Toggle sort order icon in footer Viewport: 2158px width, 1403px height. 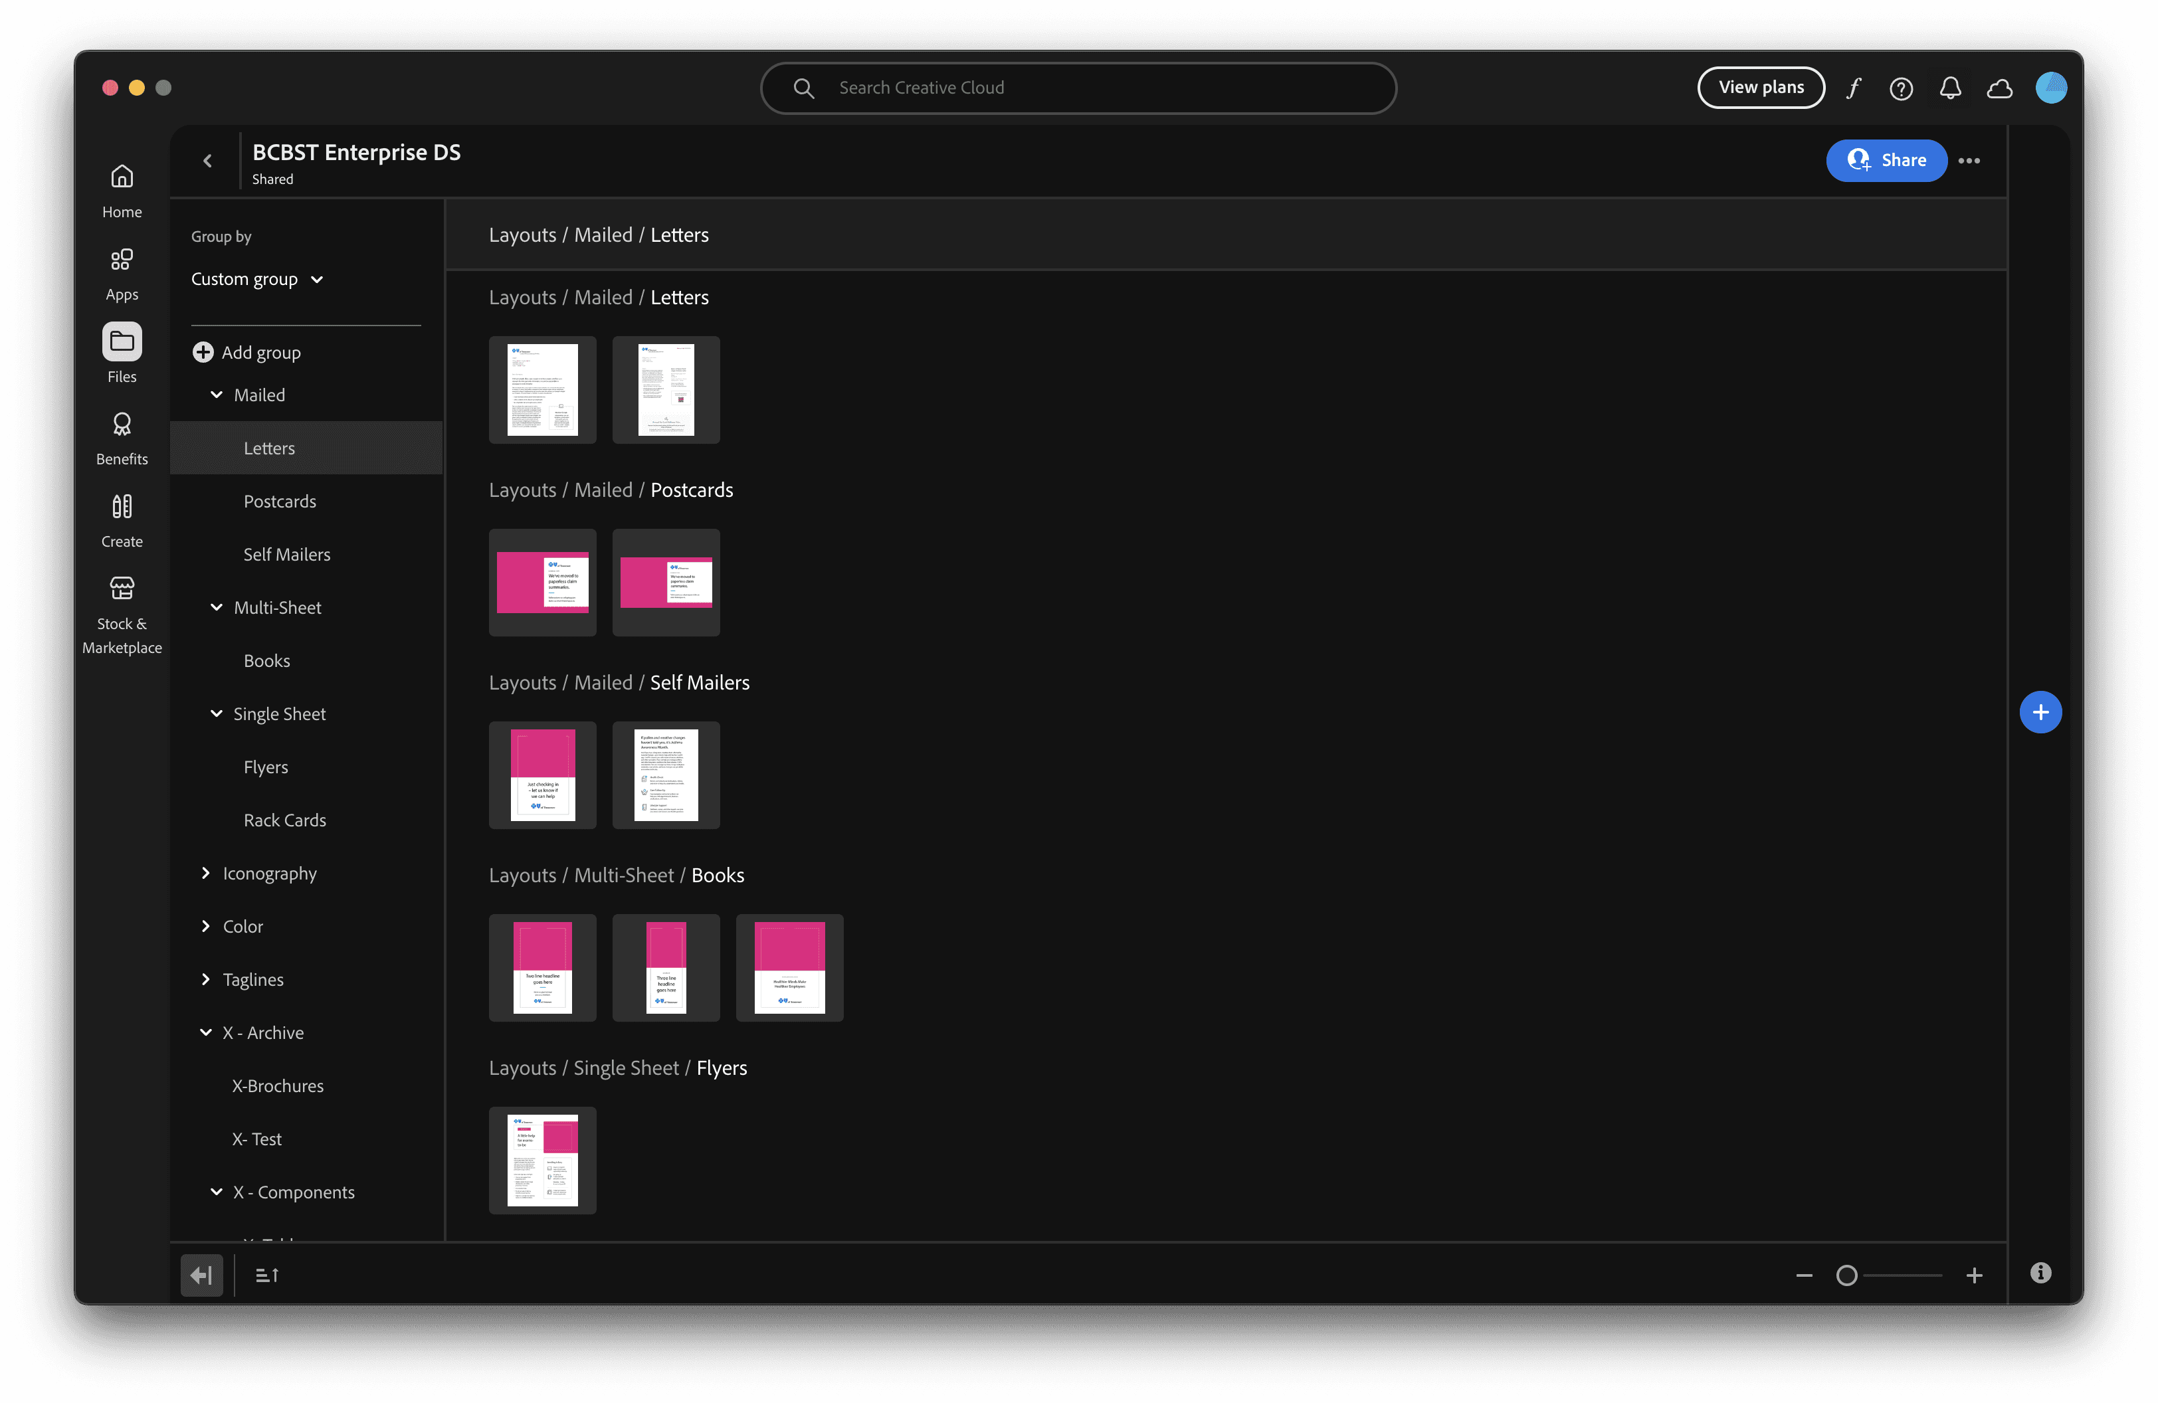click(x=266, y=1275)
